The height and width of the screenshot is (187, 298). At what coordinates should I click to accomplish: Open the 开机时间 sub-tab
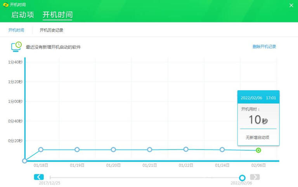pos(16,30)
